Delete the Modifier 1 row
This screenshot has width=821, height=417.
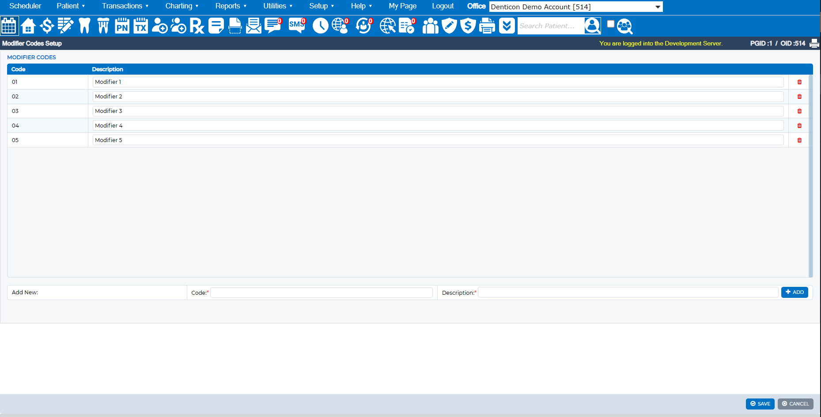tap(799, 82)
